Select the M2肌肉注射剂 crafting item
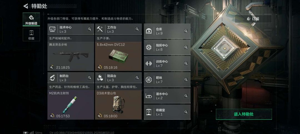The image size is (300, 134). pos(71,105)
